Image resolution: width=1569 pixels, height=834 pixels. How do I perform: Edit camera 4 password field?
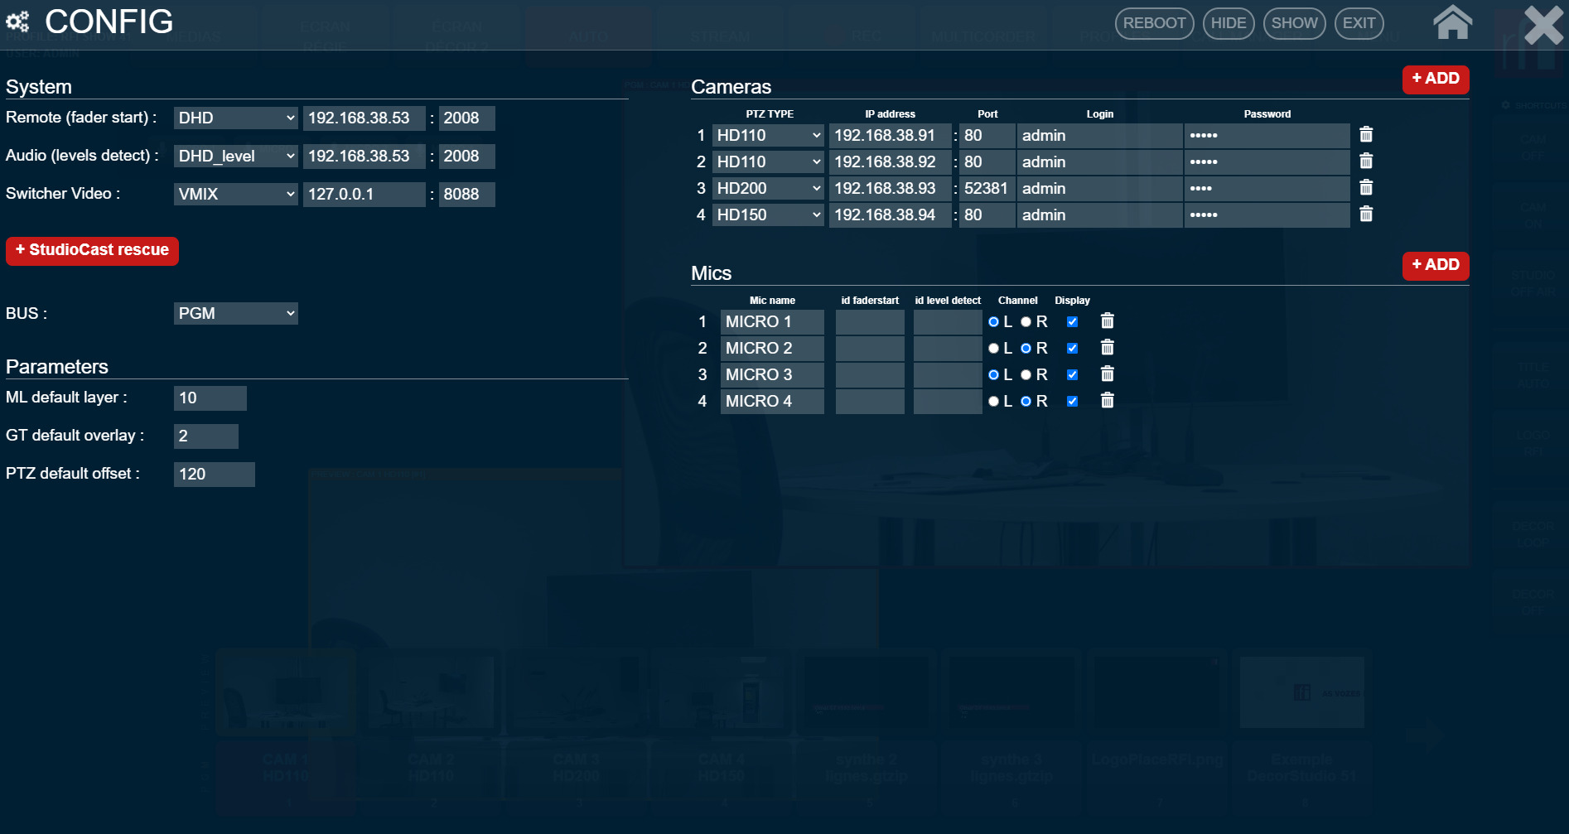(x=1267, y=215)
